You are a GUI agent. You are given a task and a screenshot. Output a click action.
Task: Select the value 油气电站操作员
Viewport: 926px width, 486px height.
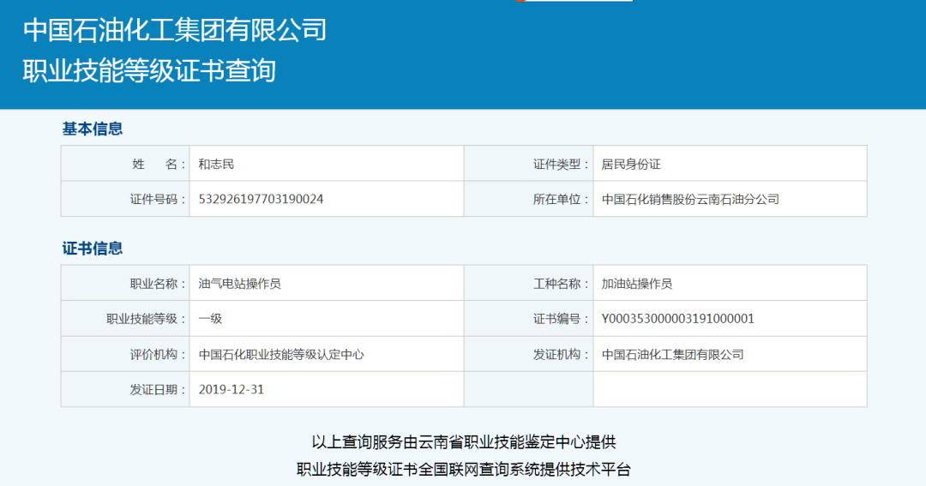[x=240, y=284]
